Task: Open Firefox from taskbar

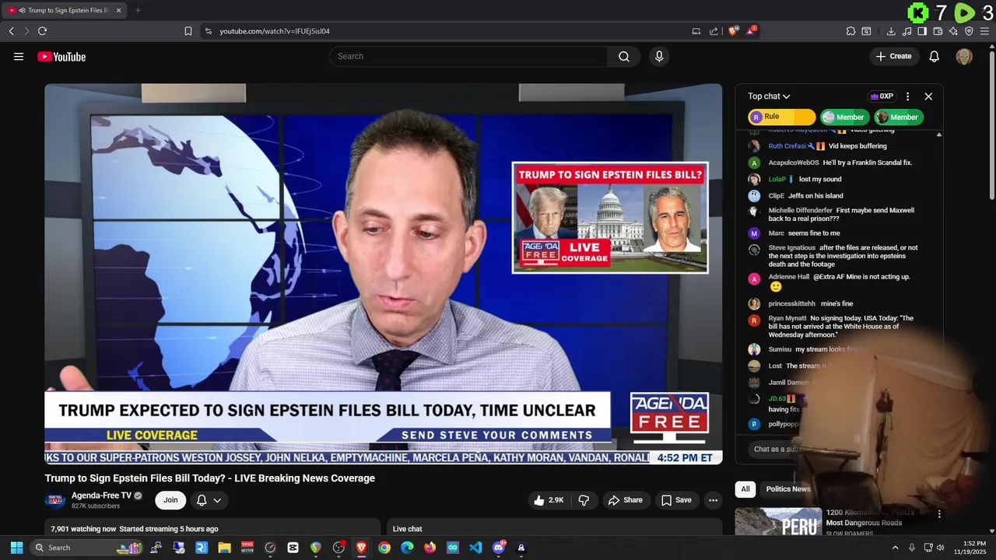Action: (430, 548)
